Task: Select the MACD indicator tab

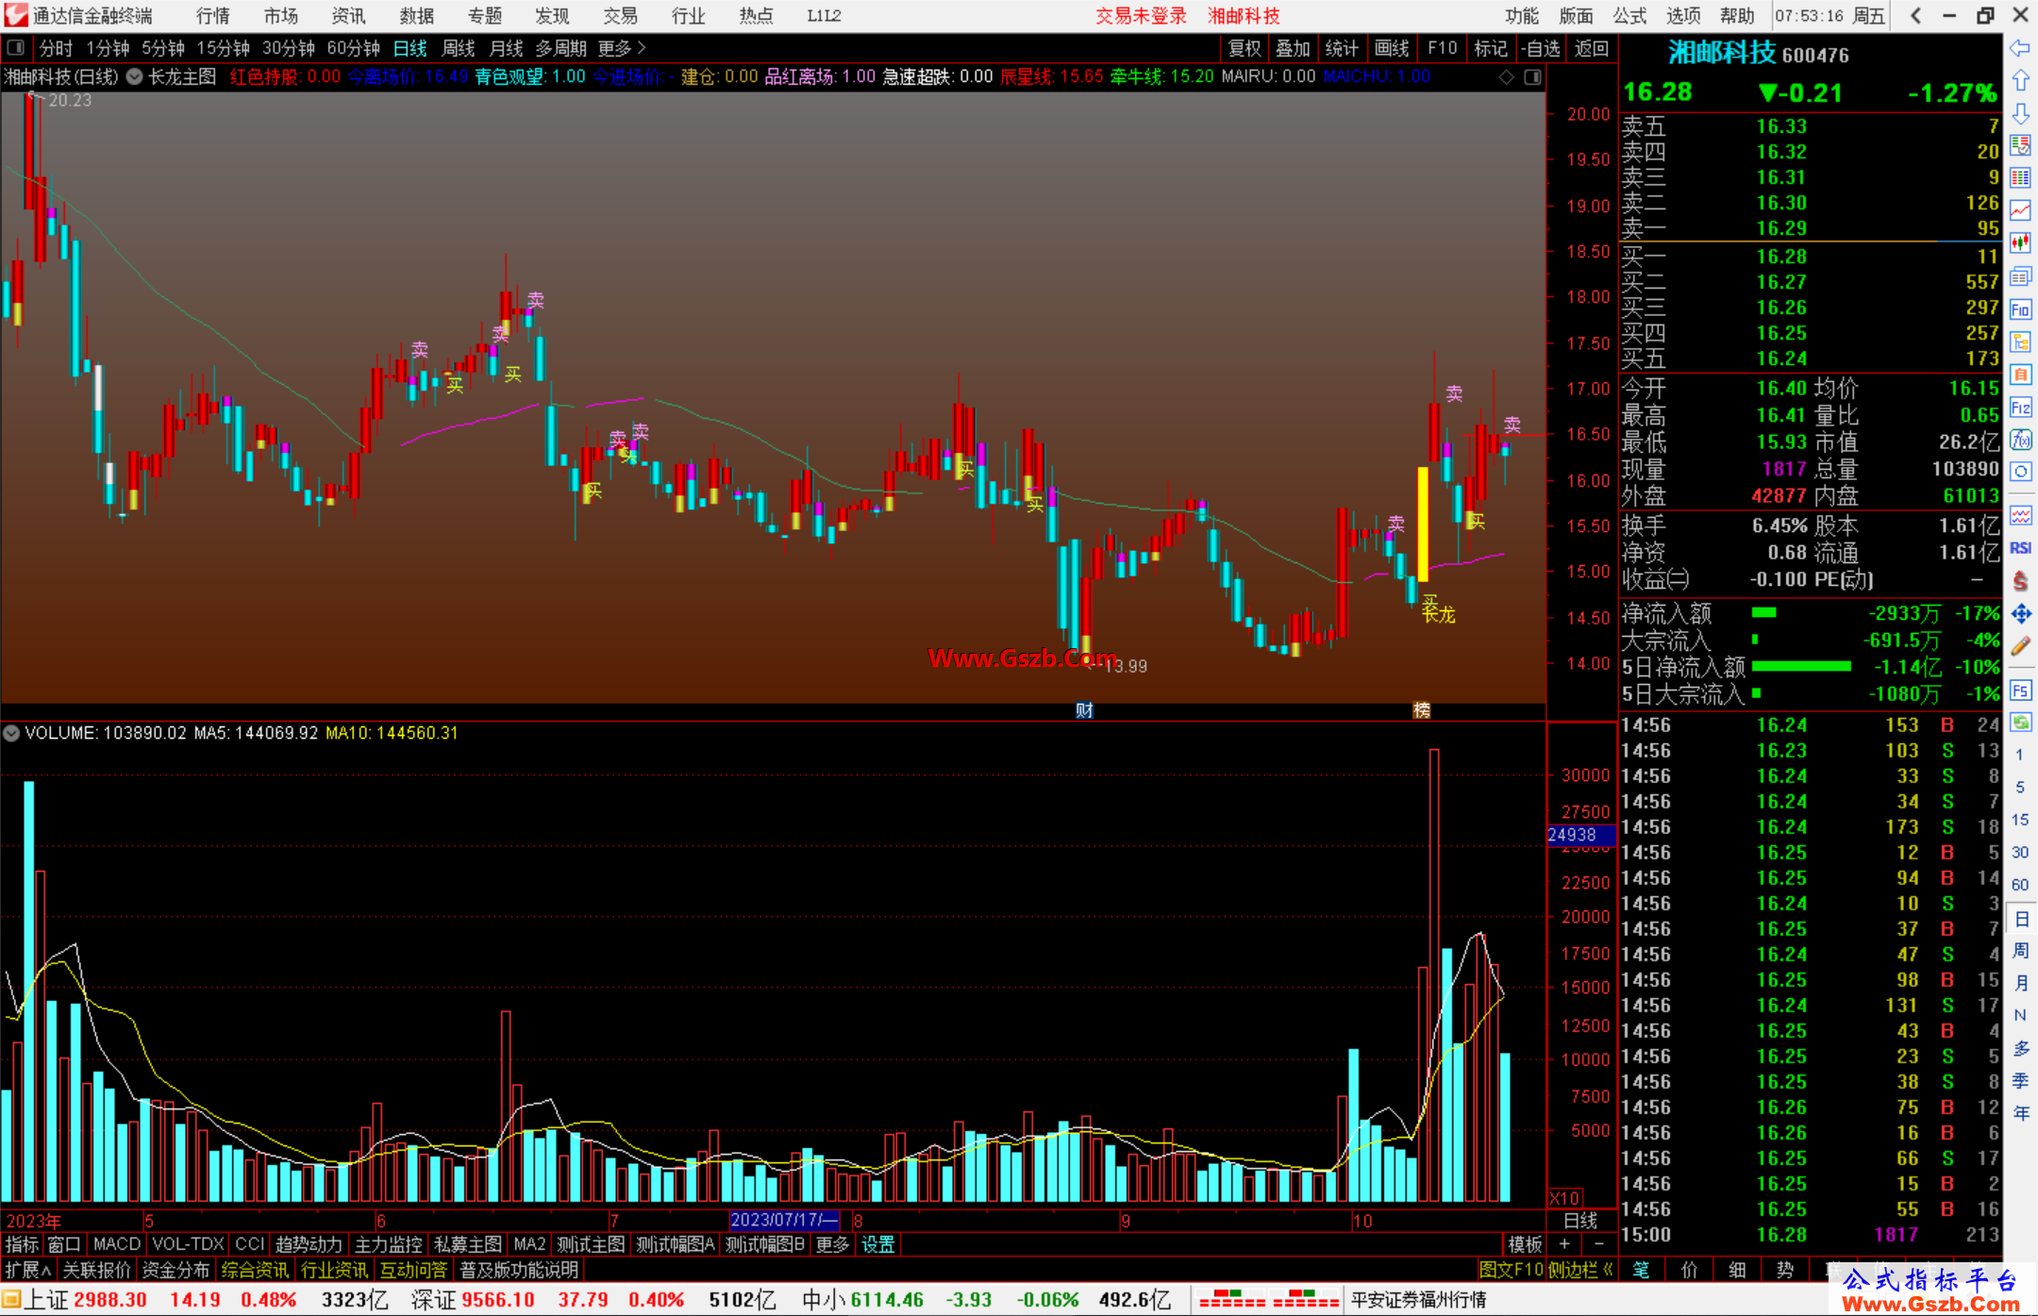Action: coord(116,1244)
